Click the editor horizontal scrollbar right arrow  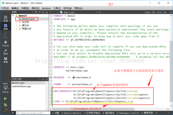point(168,109)
